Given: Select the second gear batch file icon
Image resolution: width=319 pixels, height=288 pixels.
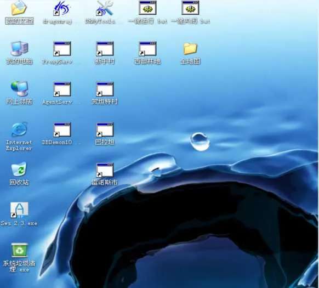Looking at the screenshot, I should click(x=190, y=8).
